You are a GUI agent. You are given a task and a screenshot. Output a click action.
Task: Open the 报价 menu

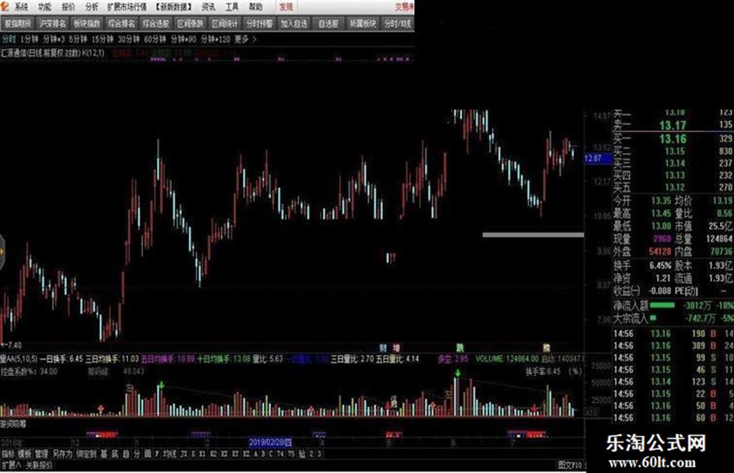pyautogui.click(x=68, y=7)
